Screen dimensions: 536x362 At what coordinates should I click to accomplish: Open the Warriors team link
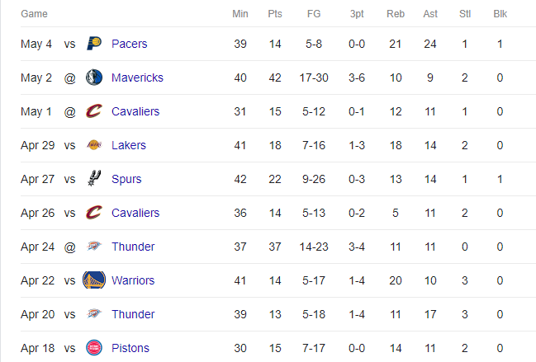click(x=133, y=280)
